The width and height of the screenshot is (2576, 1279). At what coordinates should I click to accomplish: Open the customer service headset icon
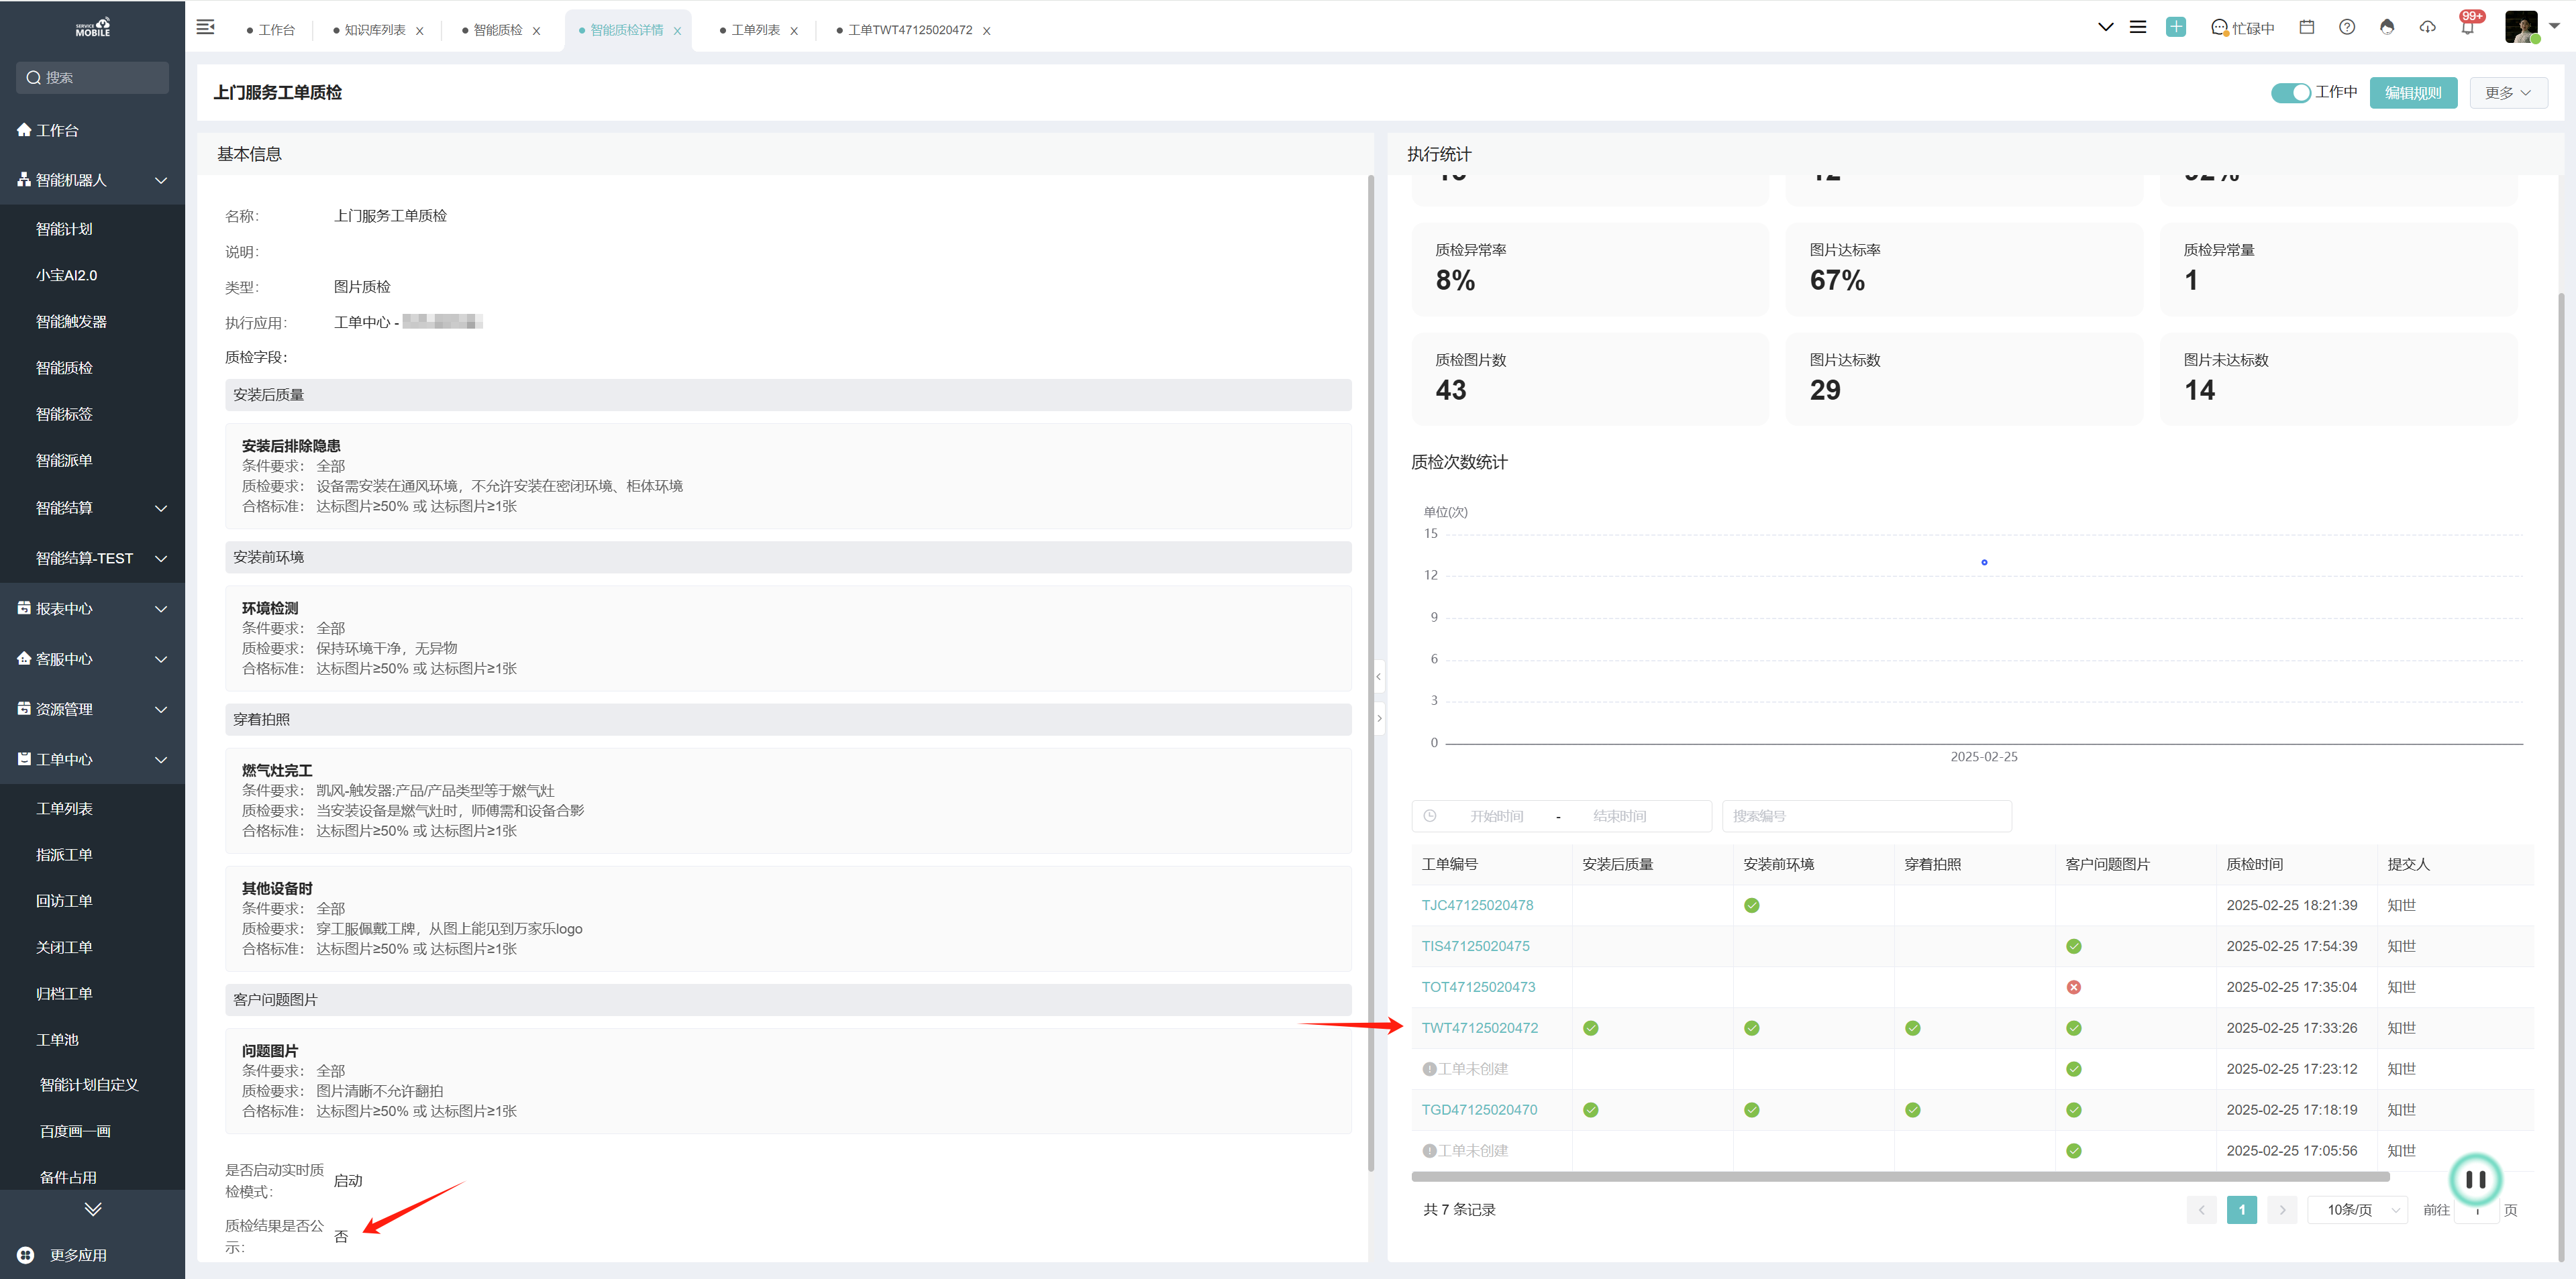pyautogui.click(x=2386, y=27)
